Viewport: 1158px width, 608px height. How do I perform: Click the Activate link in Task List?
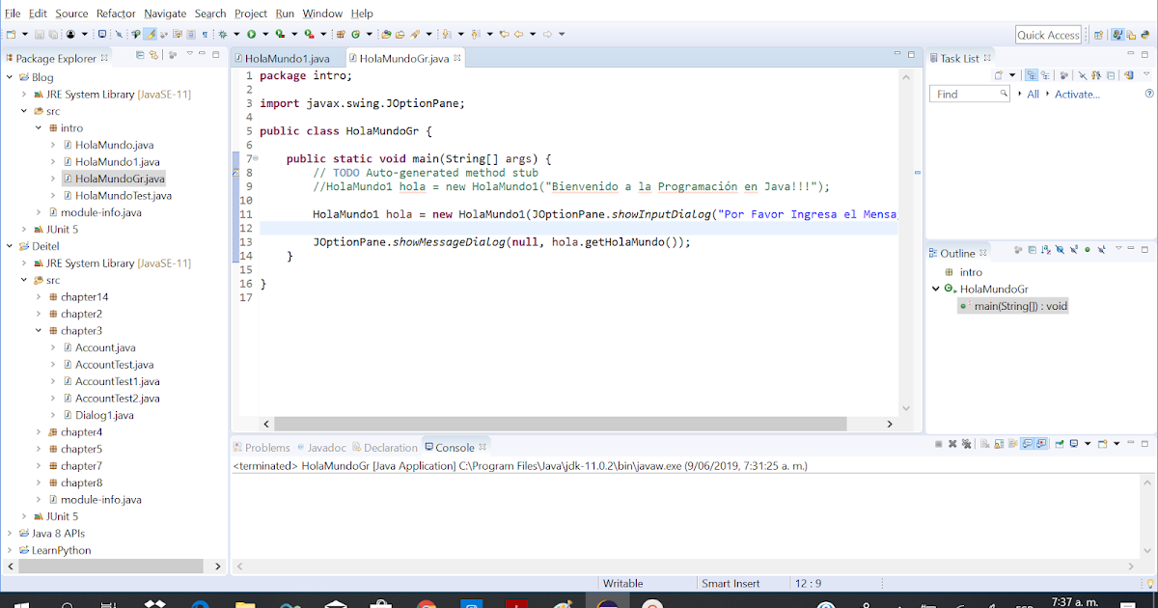point(1077,94)
